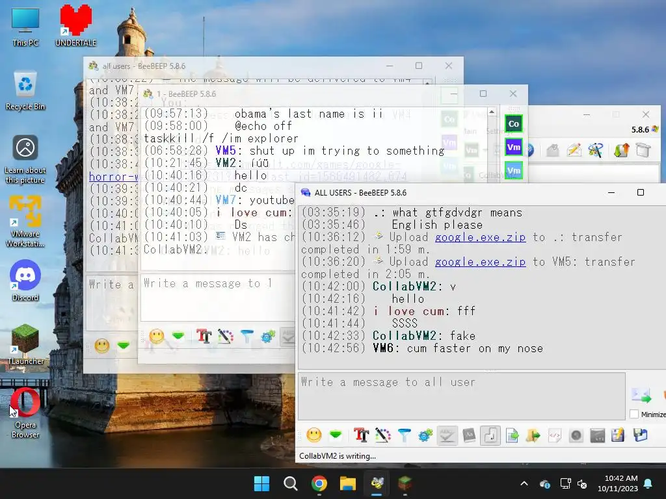
Task: Click the folder send icon in ALL USERS toolbar
Action: 533,435
